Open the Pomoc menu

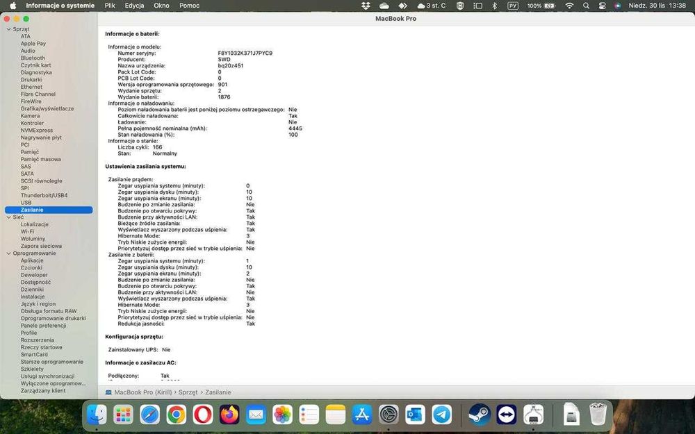tap(189, 6)
